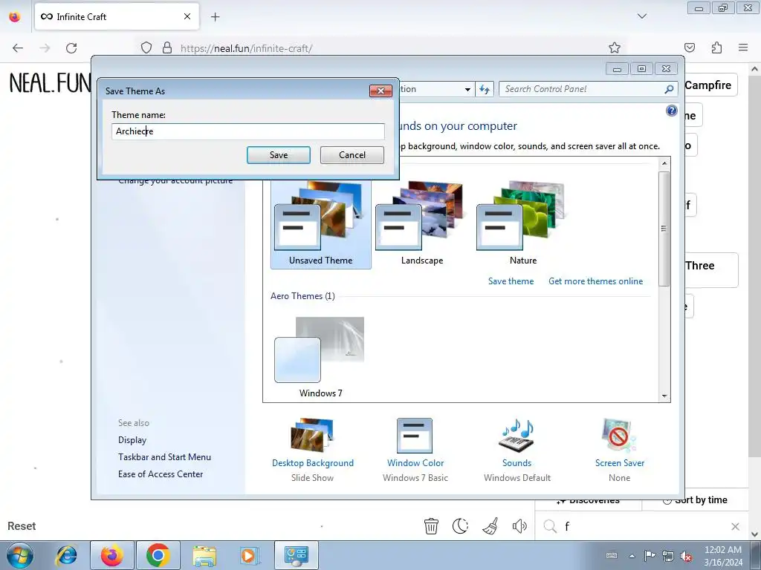The width and height of the screenshot is (761, 570).
Task: Open Get more themes online link
Action: [x=595, y=281]
